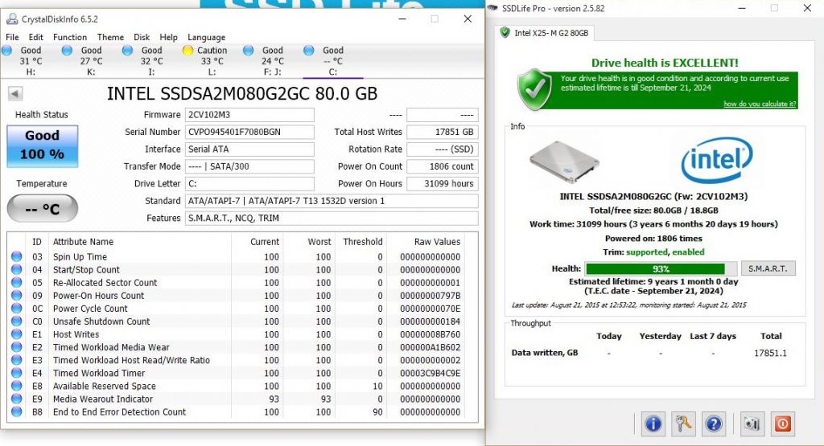824x446 pixels.
Task: Click the Firmware field 2CV102M3
Action: [x=249, y=115]
